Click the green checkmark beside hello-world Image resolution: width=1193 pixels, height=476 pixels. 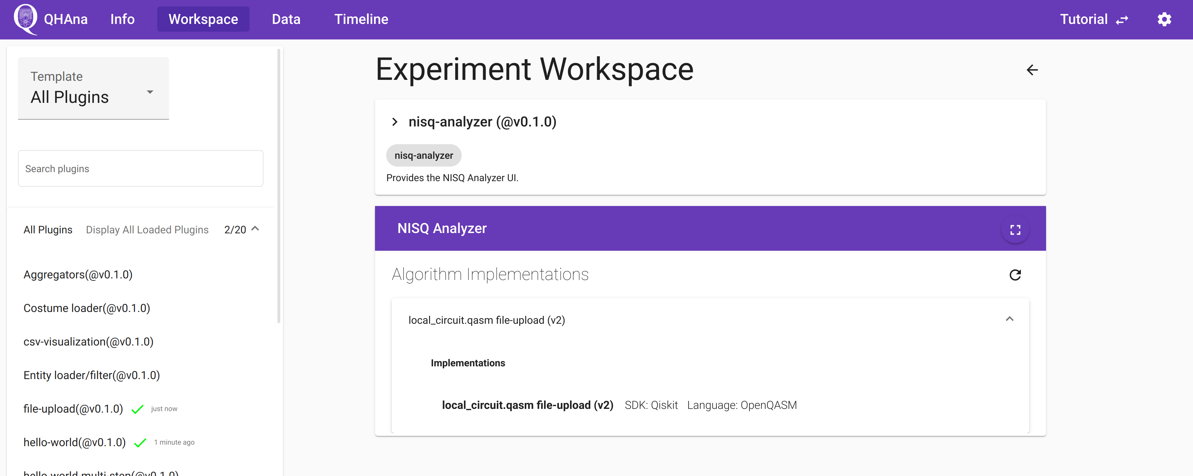pyautogui.click(x=140, y=443)
